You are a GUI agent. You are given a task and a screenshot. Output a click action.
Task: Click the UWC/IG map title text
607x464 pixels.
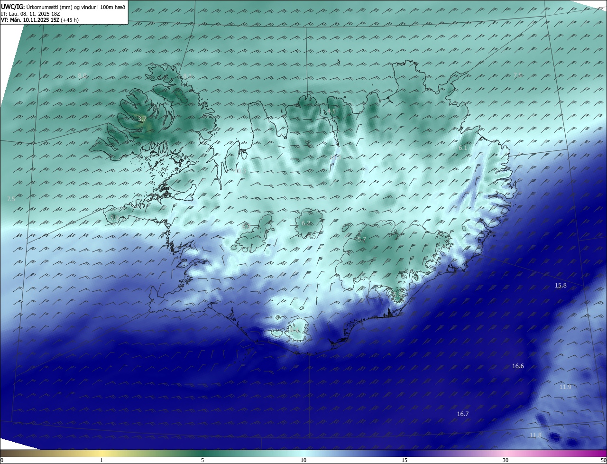[x=63, y=7]
